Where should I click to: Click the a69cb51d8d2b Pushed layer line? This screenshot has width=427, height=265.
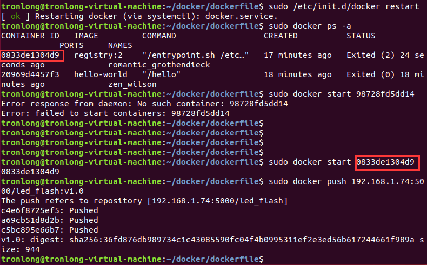pos(50,220)
